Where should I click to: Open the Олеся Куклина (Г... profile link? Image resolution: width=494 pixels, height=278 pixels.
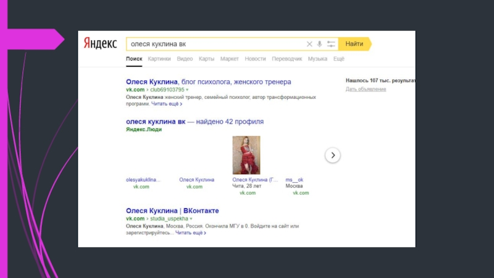click(255, 180)
